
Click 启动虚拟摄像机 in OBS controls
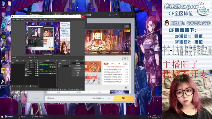(x=78, y=68)
